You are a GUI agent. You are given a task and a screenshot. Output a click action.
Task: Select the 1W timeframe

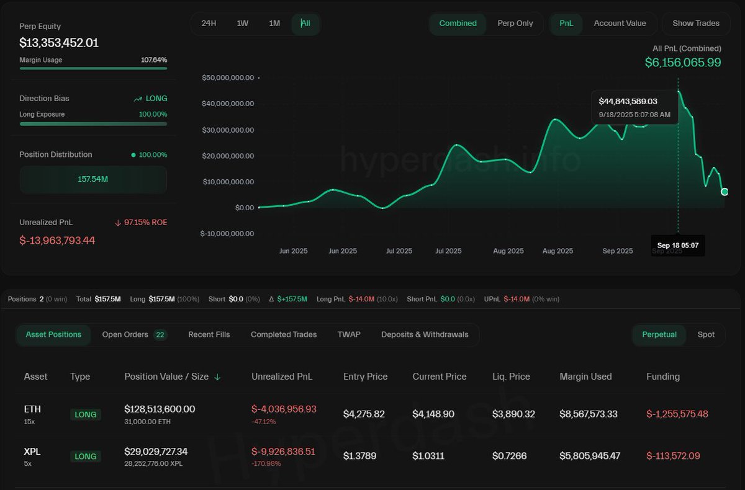(242, 23)
